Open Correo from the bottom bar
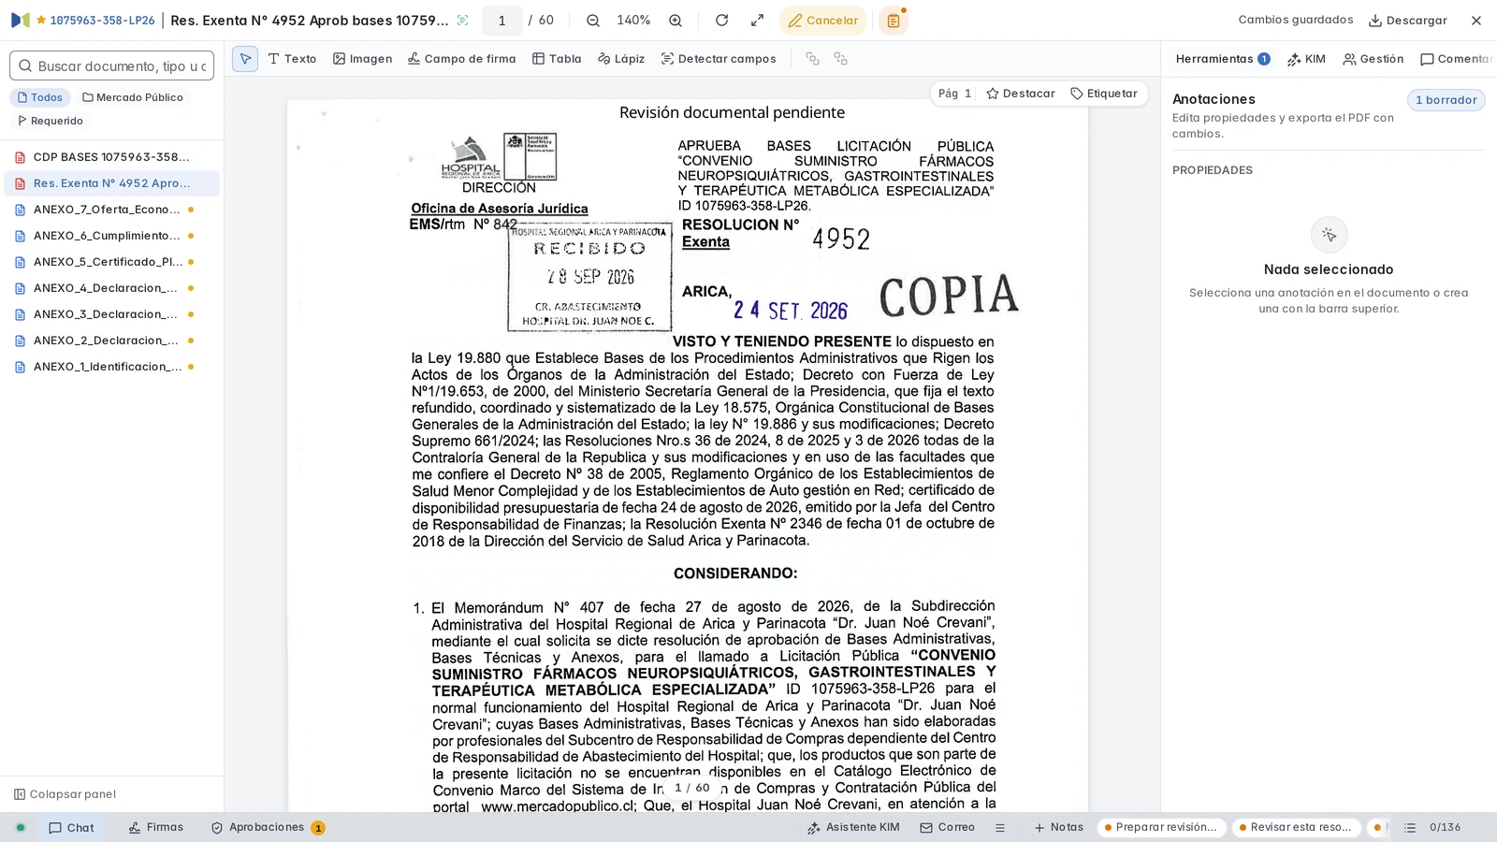 coord(948,828)
